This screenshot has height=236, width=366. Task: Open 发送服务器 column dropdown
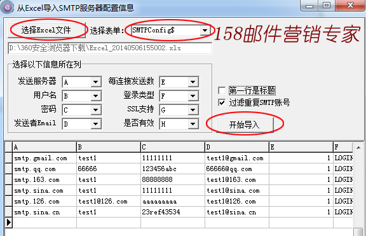coord(95,82)
